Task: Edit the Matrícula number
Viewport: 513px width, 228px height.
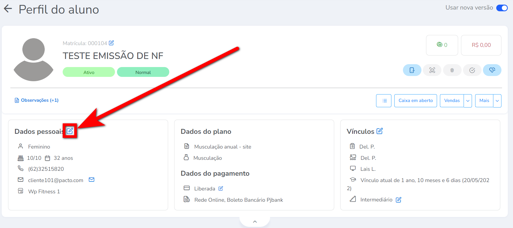Action: pyautogui.click(x=111, y=43)
